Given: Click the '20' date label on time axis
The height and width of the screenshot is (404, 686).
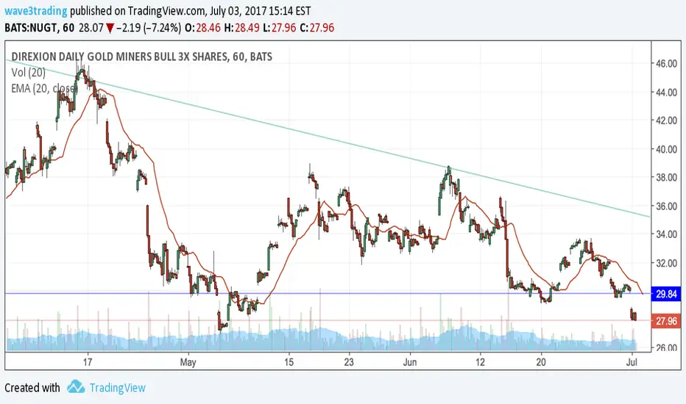Looking at the screenshot, I should tap(541, 362).
